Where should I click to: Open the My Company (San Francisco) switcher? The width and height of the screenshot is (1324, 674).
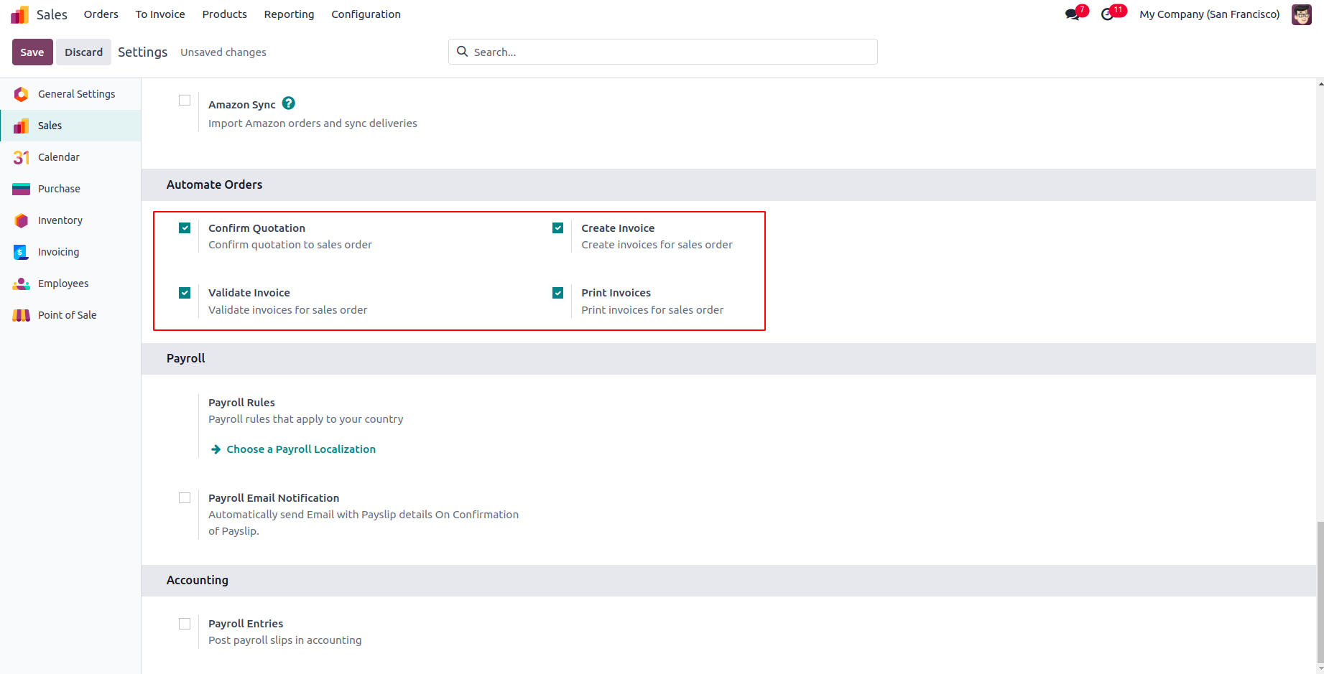click(1209, 14)
